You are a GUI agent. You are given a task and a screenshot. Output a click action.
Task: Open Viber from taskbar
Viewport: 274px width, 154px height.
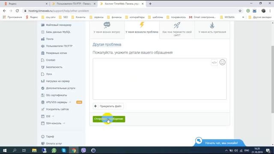click(83, 150)
